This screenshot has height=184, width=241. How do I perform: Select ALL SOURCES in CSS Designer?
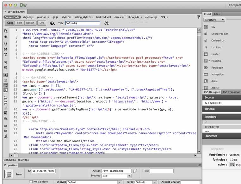[x=222, y=103]
